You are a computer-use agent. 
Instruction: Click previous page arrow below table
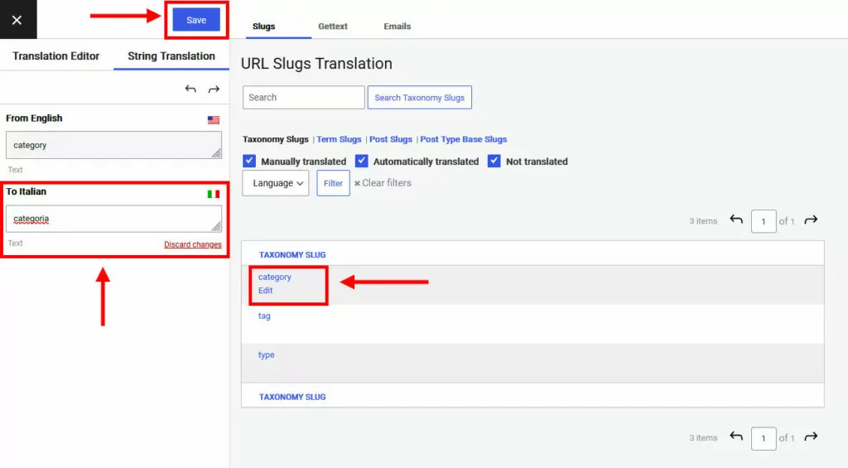coord(735,437)
